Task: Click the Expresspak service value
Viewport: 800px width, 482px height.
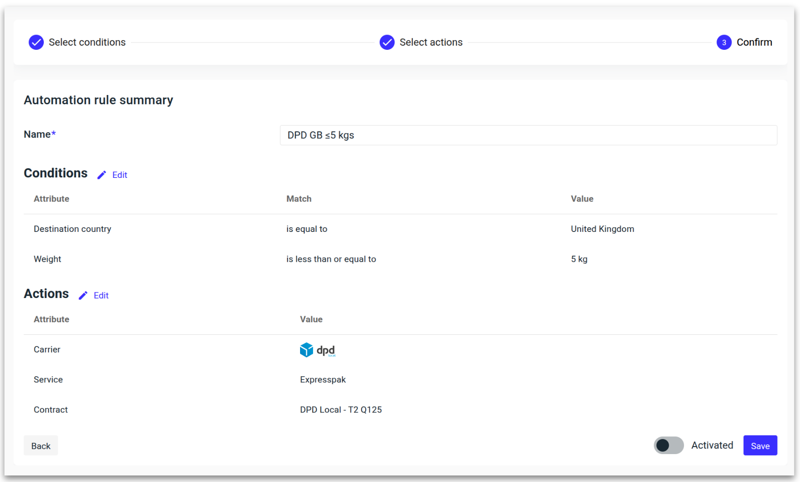Action: coord(323,380)
